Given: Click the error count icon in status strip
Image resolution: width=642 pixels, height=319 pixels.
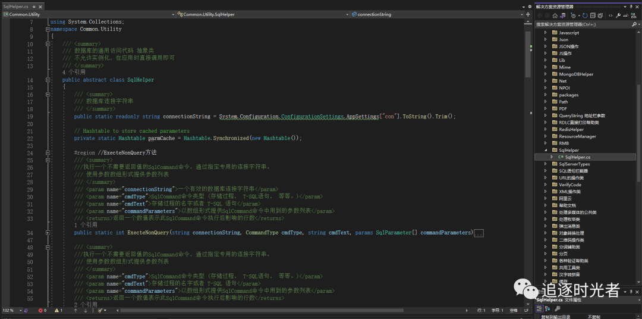Looking at the screenshot, I should click(x=42, y=311).
